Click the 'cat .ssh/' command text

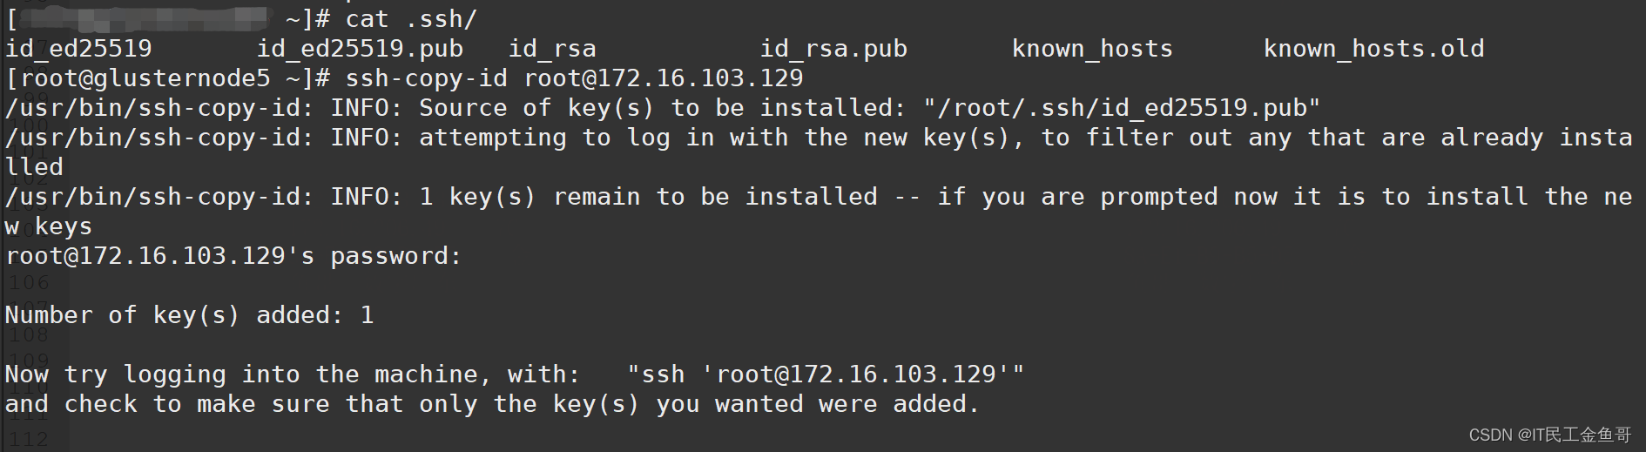(411, 19)
